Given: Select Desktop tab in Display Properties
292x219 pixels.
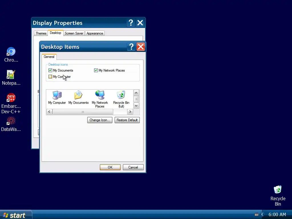Looking at the screenshot, I should coord(56,33).
